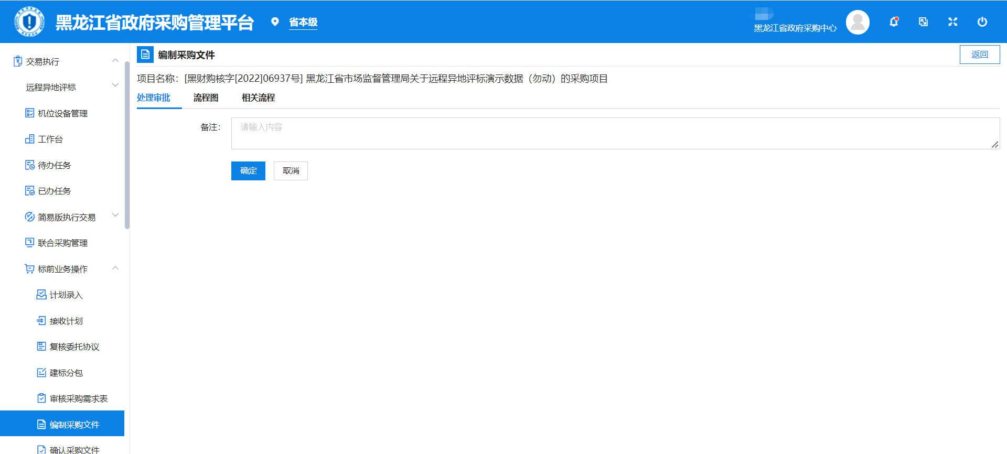
Task: Expand the 简易版执行交易 chevron
Action: [x=115, y=215]
